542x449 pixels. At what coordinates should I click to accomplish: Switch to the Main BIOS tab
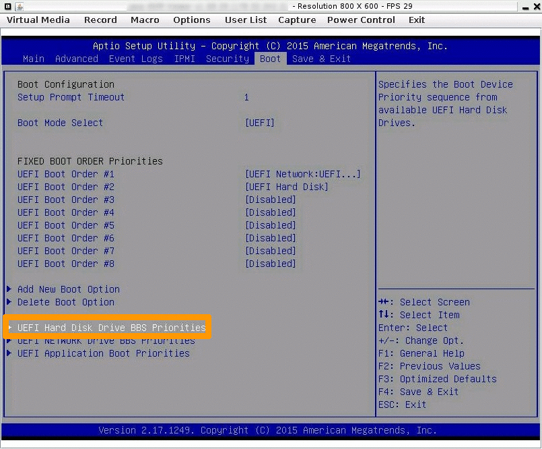33,59
